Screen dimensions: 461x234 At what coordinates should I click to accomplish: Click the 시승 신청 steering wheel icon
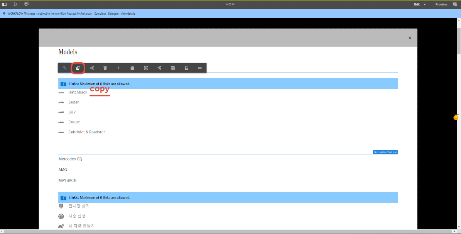coord(61,216)
